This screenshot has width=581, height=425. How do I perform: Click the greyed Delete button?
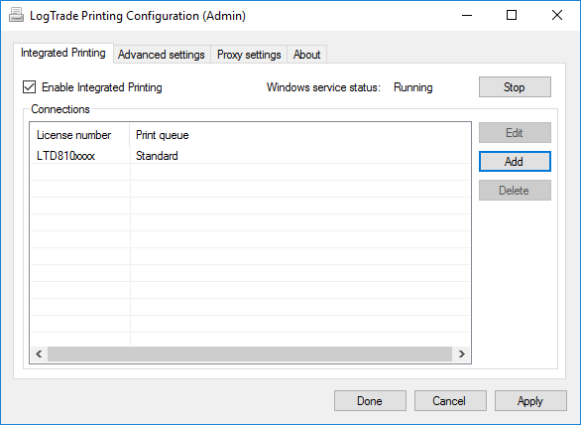click(x=515, y=191)
